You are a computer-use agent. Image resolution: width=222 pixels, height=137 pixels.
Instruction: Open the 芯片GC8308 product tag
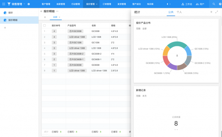[75, 65]
